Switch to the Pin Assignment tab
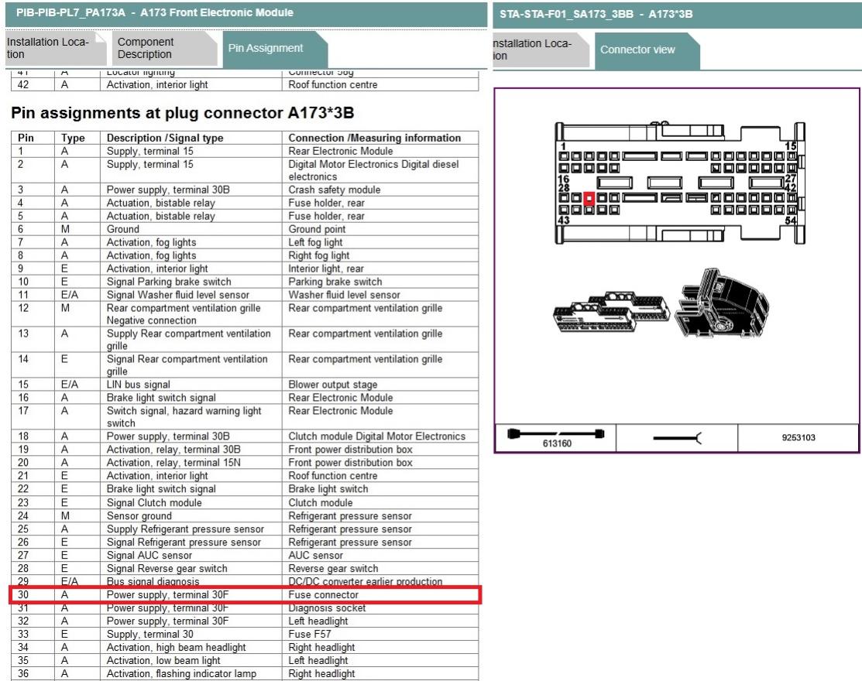The height and width of the screenshot is (681, 862). [265, 48]
